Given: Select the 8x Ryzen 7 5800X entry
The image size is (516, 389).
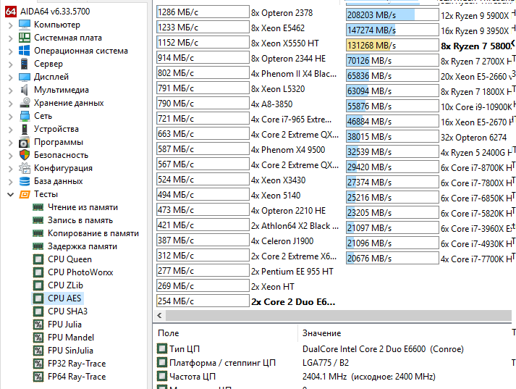Looking at the screenshot, I should 477,46.
